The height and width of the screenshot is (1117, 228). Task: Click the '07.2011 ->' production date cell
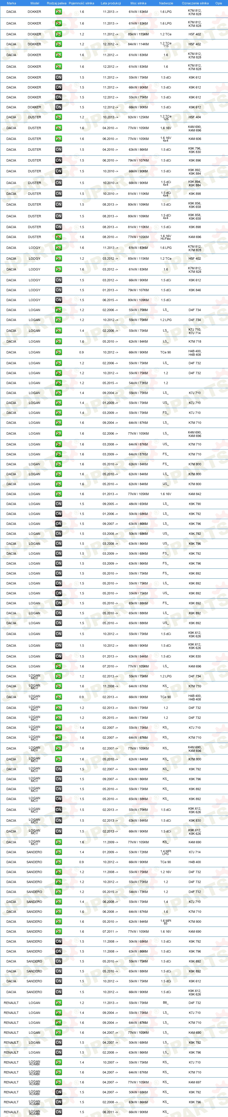110,932
